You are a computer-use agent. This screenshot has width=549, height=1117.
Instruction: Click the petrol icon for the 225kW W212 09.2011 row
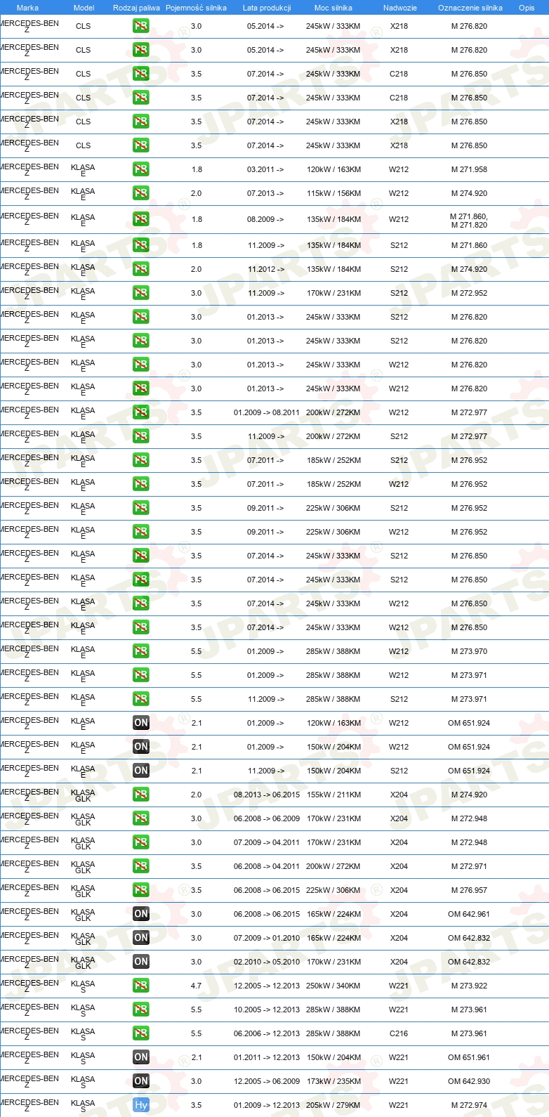click(141, 532)
